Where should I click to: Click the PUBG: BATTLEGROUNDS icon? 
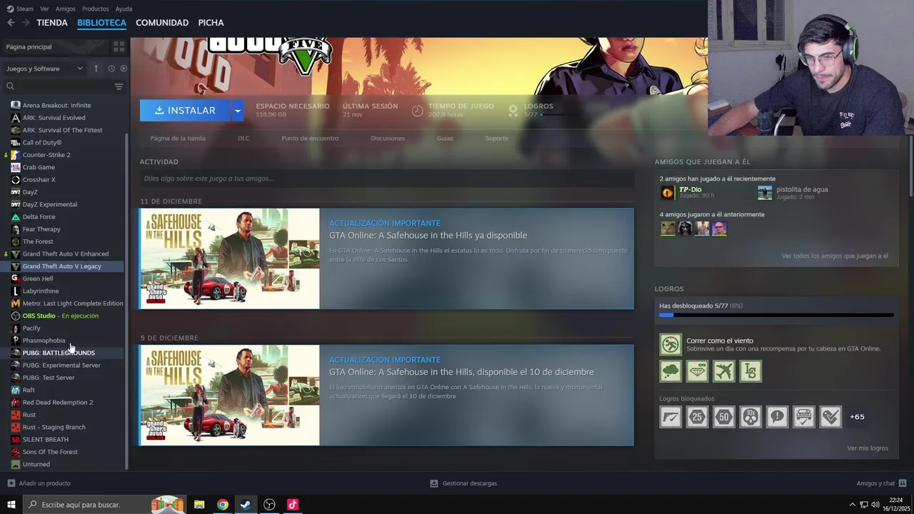coord(16,353)
